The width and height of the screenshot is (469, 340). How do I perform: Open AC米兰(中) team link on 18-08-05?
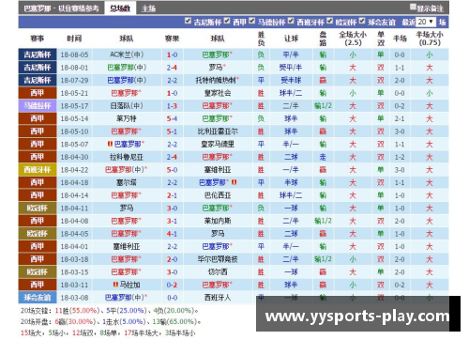click(x=127, y=54)
